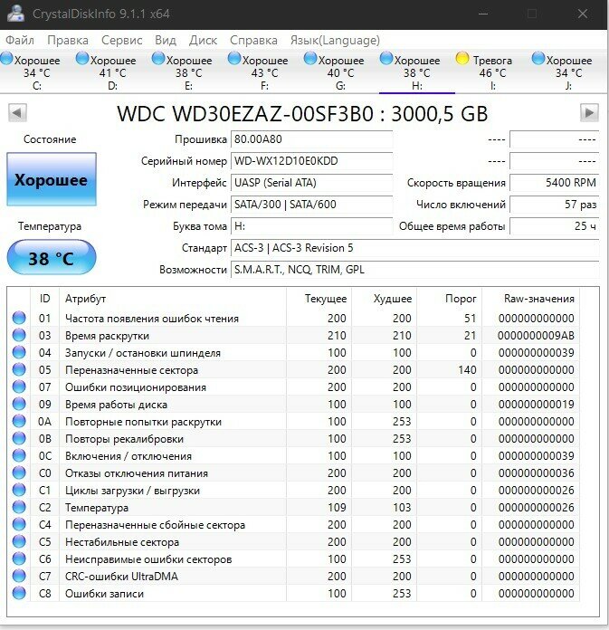Open the Сервис menu

122,40
